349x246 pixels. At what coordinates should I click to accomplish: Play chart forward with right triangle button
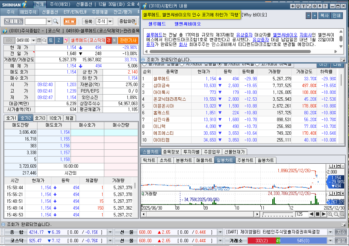click(324, 214)
